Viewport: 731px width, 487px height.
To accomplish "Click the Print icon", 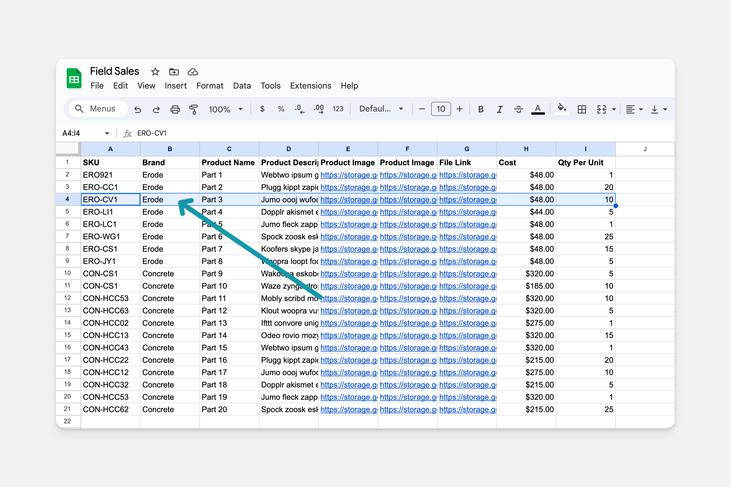I will [x=175, y=109].
